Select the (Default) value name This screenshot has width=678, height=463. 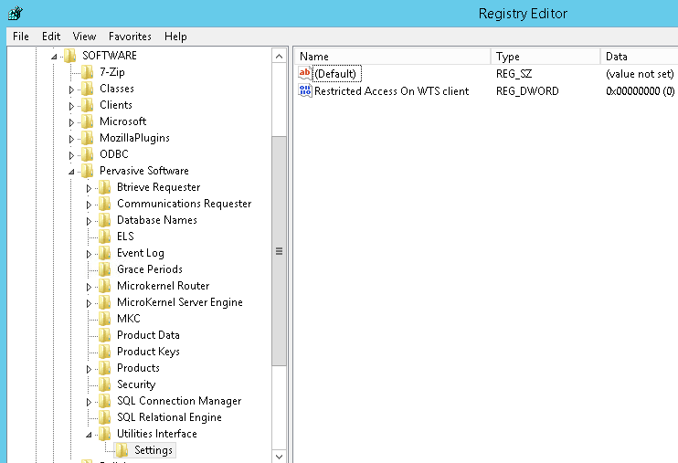pyautogui.click(x=335, y=74)
